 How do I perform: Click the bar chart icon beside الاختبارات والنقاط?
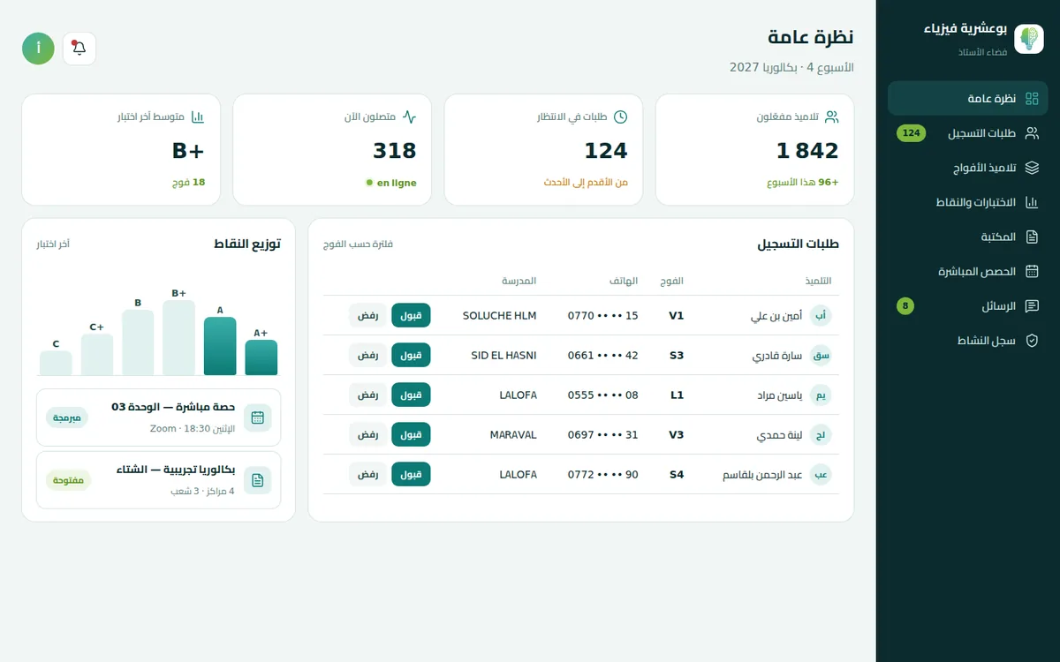coord(1032,202)
